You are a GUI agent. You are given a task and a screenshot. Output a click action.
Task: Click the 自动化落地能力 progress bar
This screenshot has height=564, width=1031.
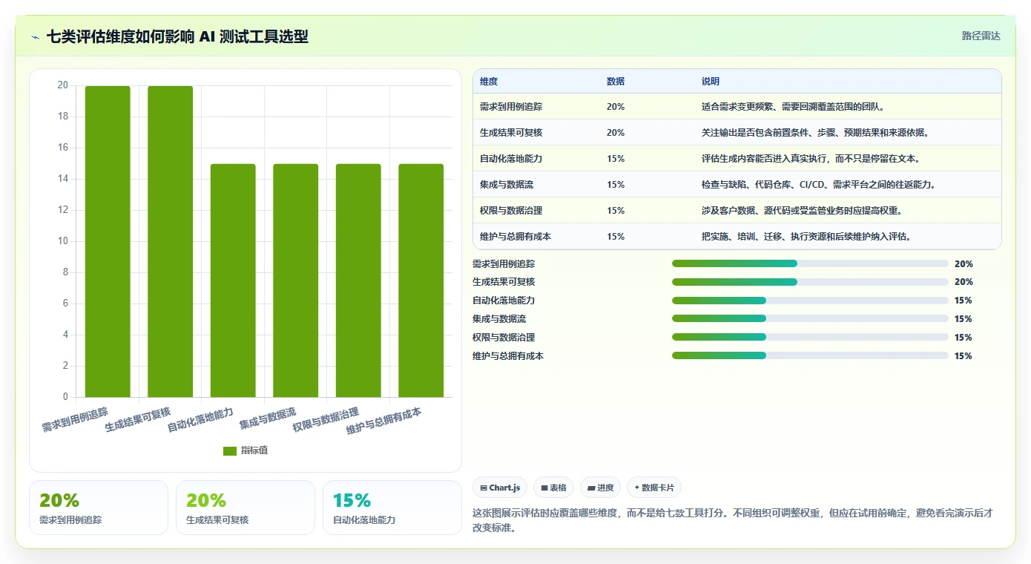(x=810, y=301)
